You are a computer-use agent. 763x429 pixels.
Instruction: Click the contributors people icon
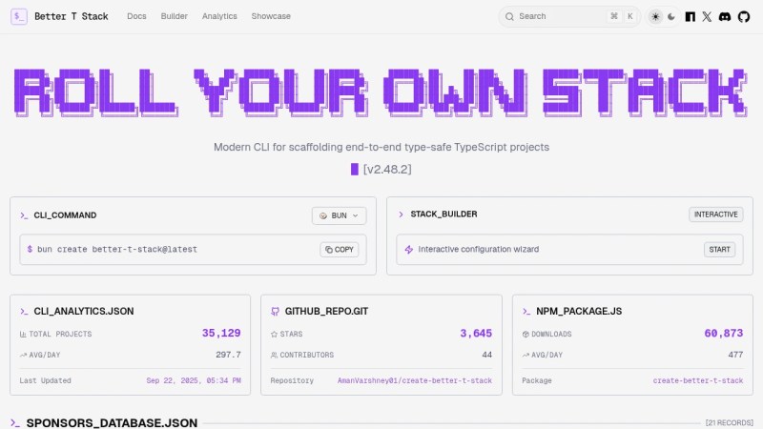[274, 355]
